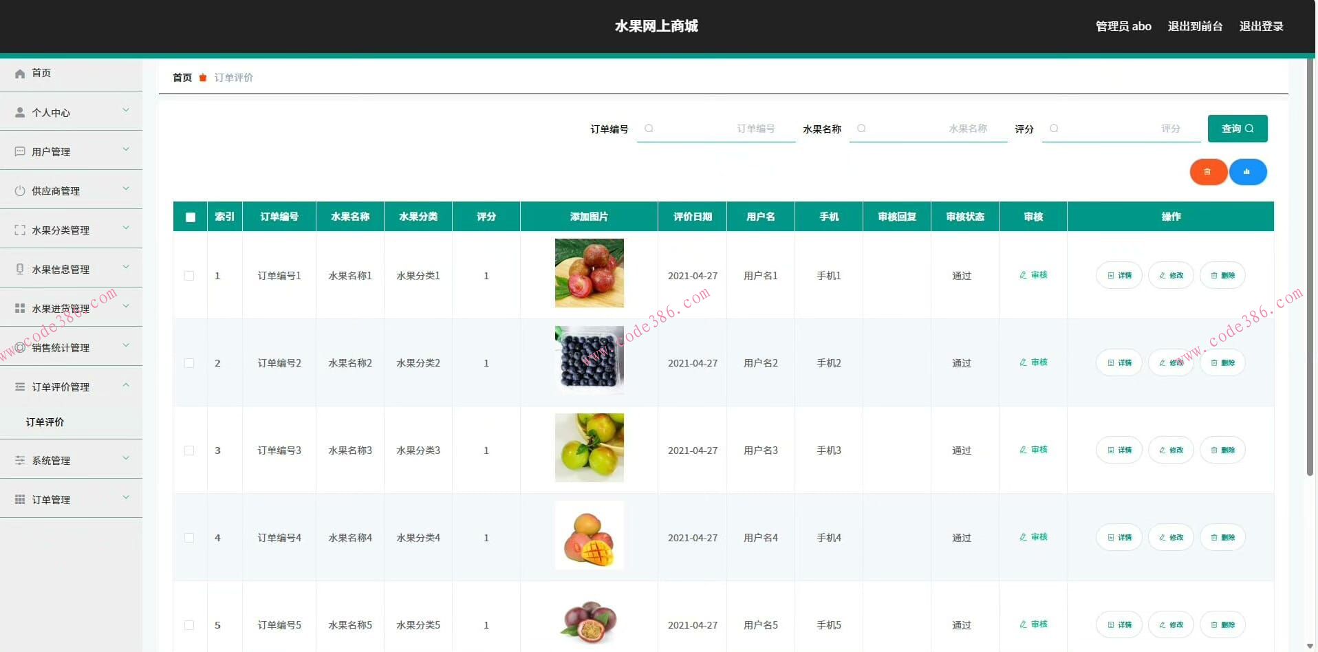Click the 水果分类管理 crop icon in sidebar

coord(19,230)
